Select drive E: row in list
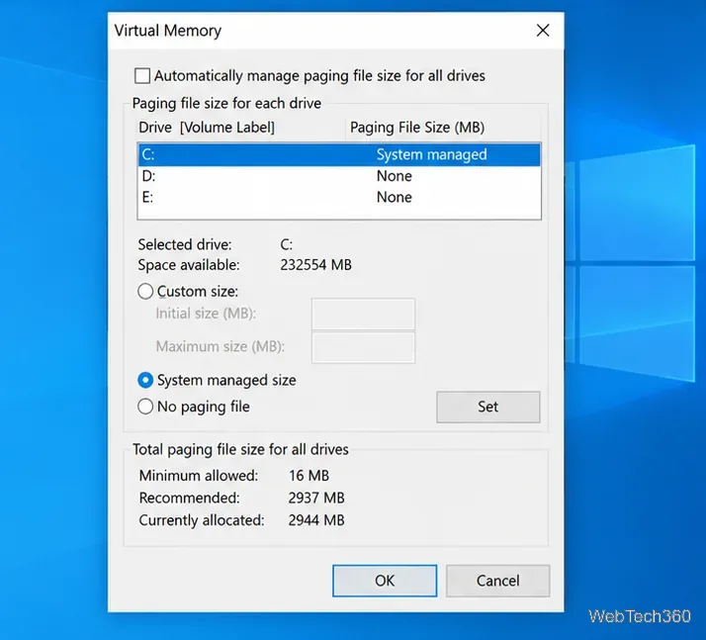 click(x=339, y=197)
